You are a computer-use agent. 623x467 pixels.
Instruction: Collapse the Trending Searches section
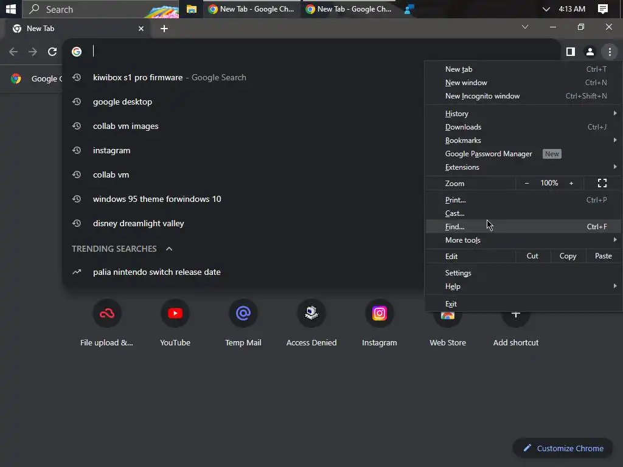(169, 249)
